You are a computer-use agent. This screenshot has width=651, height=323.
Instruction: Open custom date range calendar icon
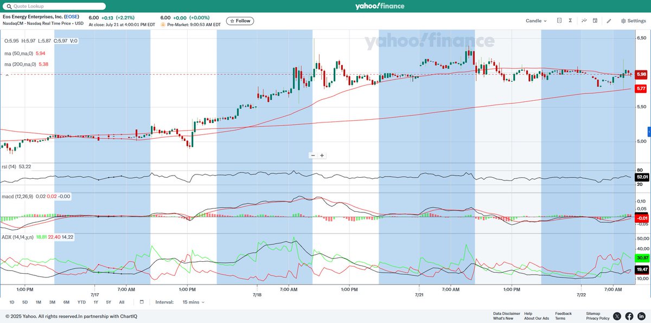pos(142,302)
